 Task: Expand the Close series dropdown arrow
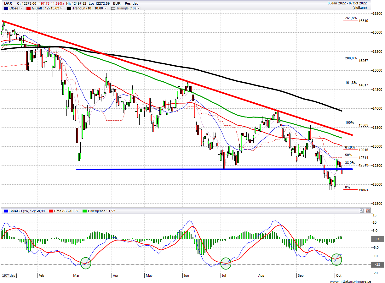click(x=21, y=8)
